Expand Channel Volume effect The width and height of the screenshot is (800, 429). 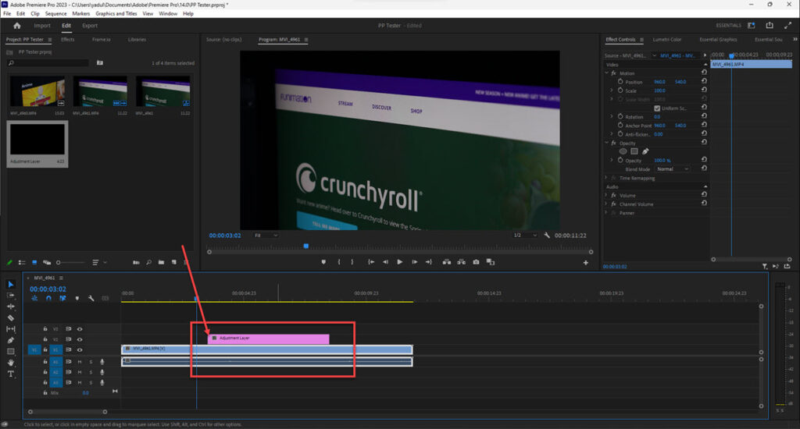pos(606,204)
